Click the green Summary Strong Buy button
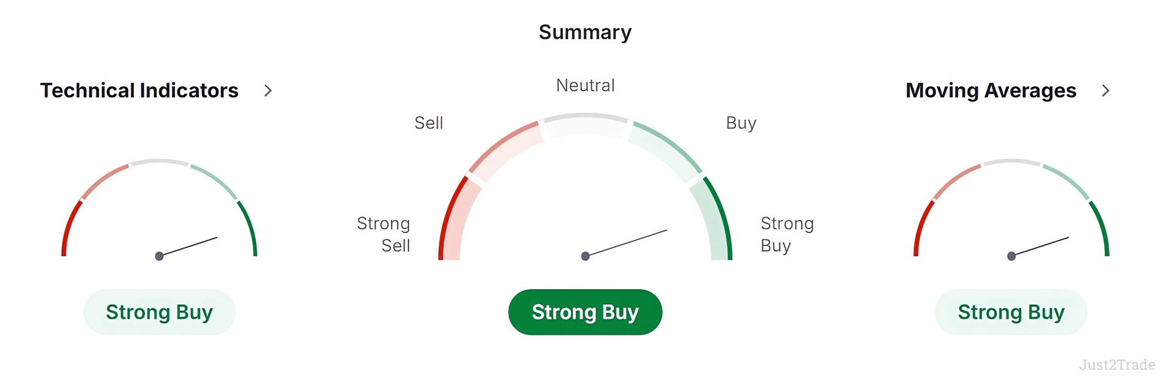Viewport: 1167px width, 382px height. tap(585, 312)
